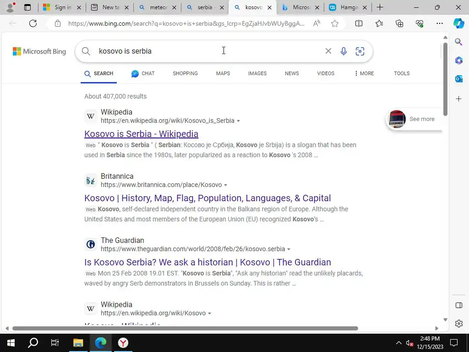Click the Windows Start button

click(x=11, y=343)
